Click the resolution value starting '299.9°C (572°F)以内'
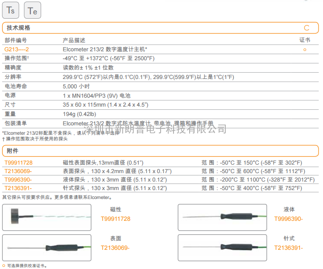This screenshot has width=323, height=269. pyautogui.click(x=148, y=77)
